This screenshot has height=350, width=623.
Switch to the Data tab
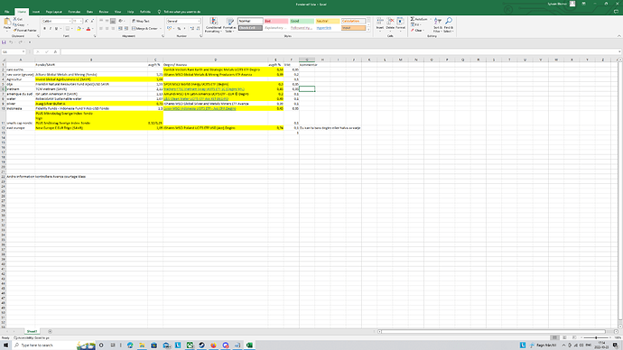coord(89,12)
